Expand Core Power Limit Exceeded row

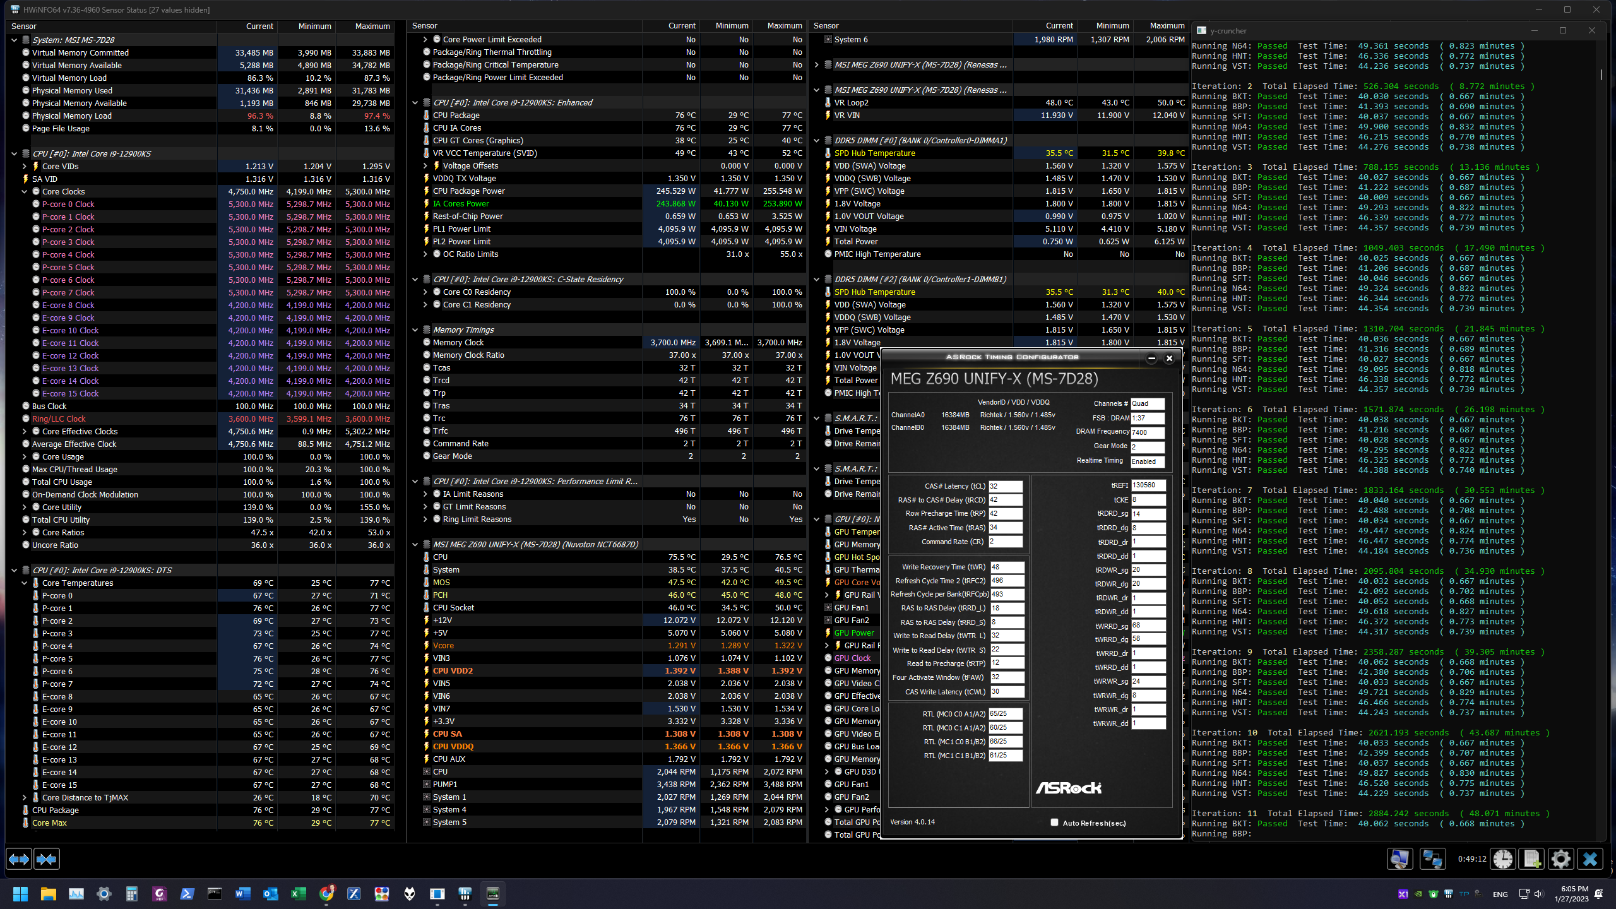click(x=425, y=39)
